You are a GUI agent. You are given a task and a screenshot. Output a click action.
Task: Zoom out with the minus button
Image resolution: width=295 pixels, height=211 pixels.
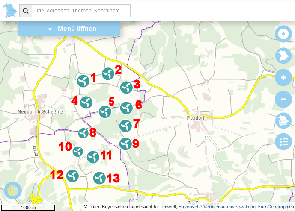click(283, 100)
